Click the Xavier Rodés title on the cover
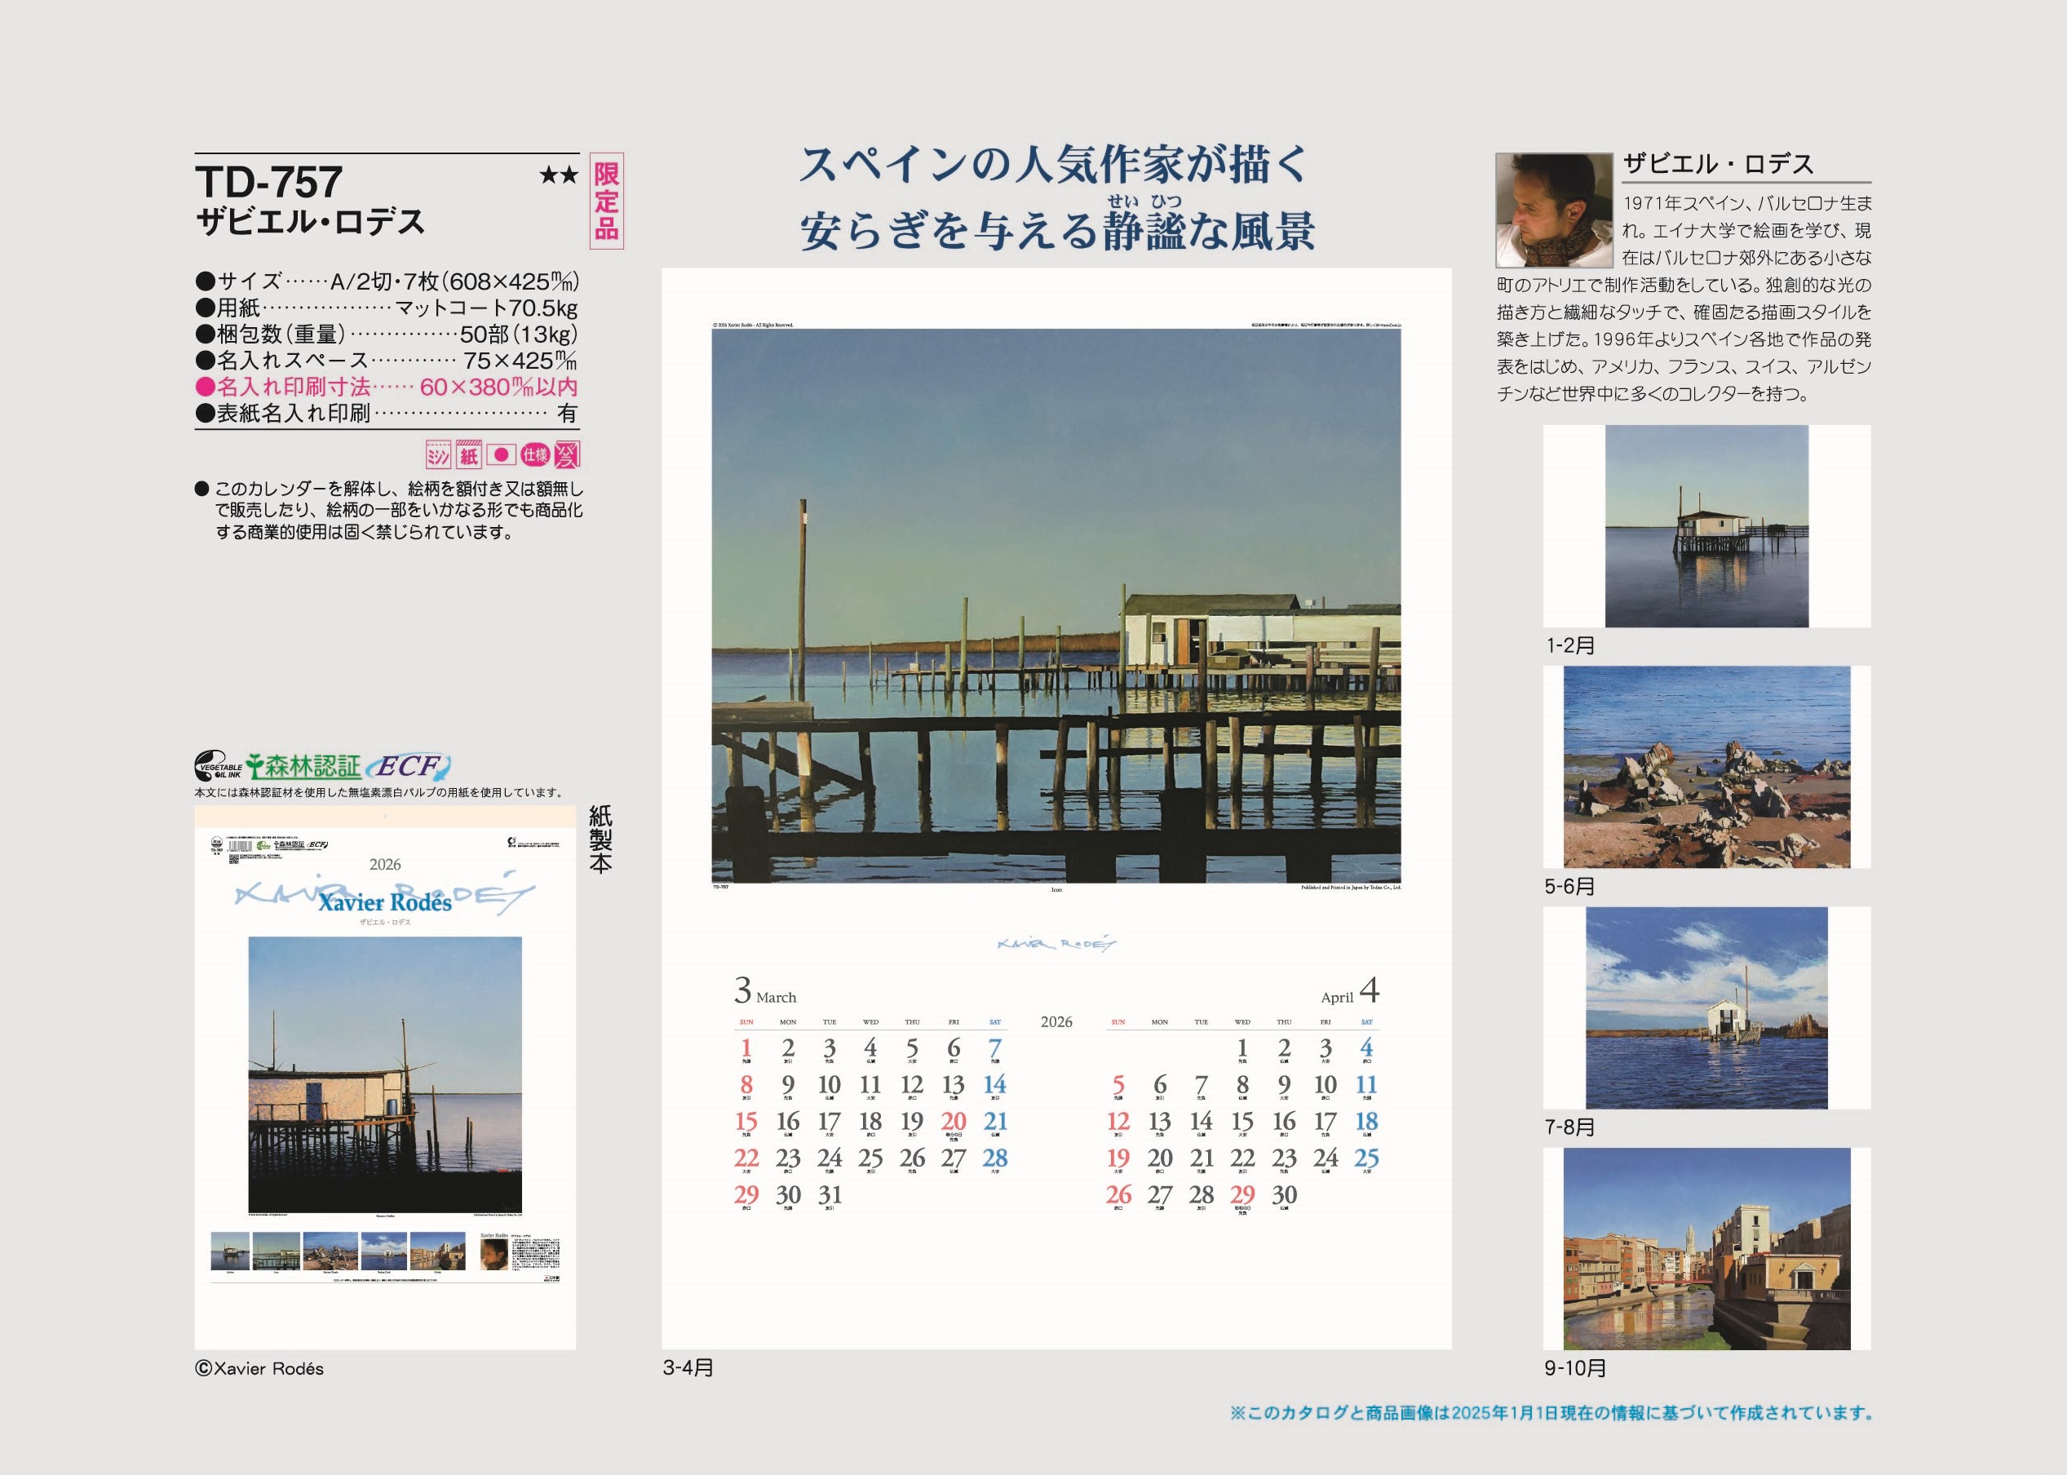Image resolution: width=2067 pixels, height=1475 pixels. [385, 902]
